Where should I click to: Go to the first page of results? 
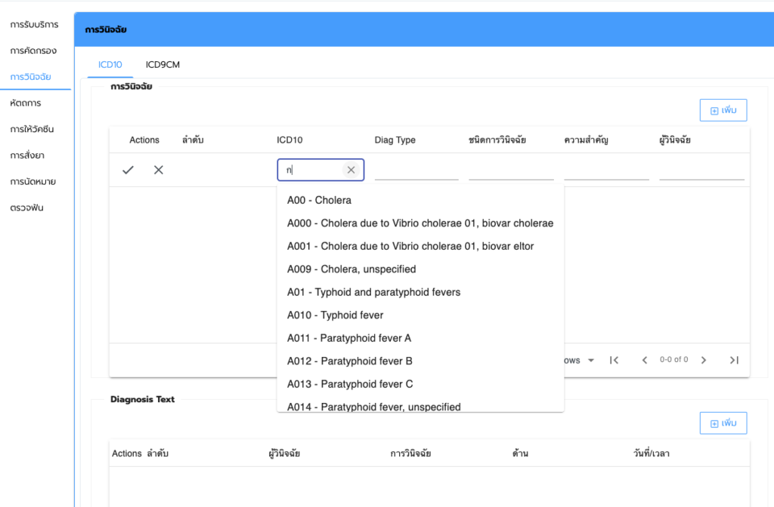(x=615, y=360)
